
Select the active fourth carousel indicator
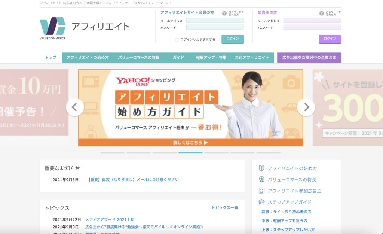point(190,153)
